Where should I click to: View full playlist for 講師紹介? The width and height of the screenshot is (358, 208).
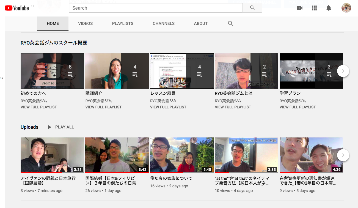coord(103,107)
